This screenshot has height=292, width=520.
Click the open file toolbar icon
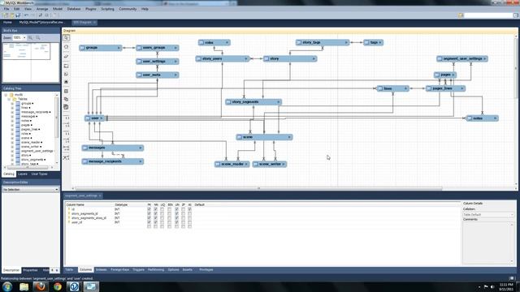tap(11, 15)
